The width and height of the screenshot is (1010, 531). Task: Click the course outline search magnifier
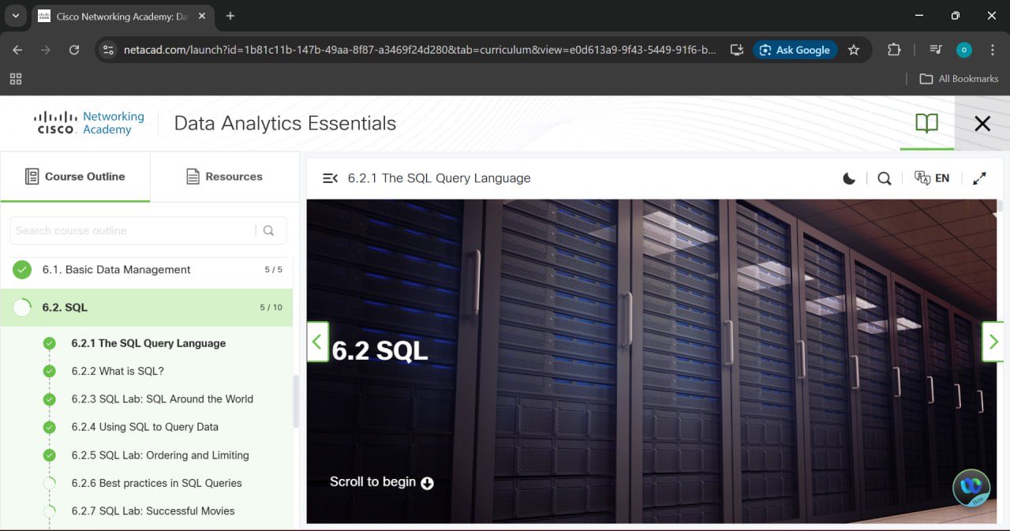[269, 230]
